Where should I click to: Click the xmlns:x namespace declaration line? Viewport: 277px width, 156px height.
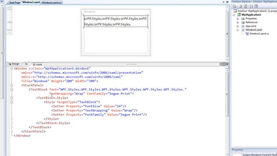click(72, 77)
